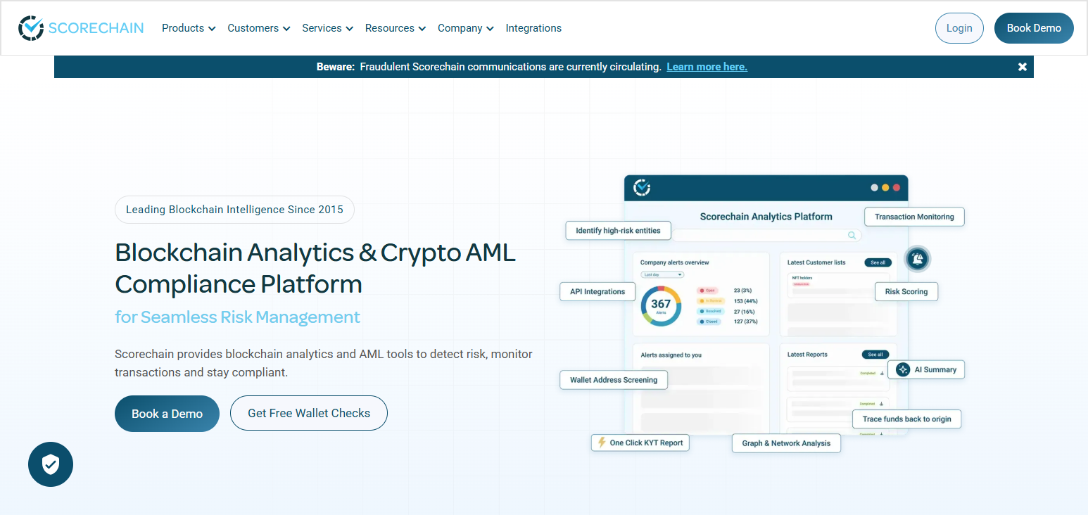Click the Login button

(x=959, y=28)
